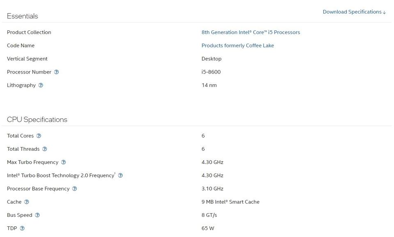
Task: Click help icon next to Processor Number
Action: click(x=57, y=72)
